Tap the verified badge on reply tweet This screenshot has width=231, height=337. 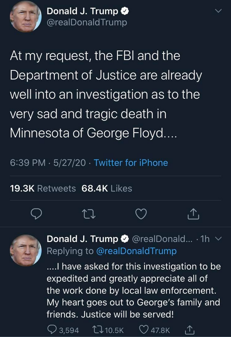point(125,239)
